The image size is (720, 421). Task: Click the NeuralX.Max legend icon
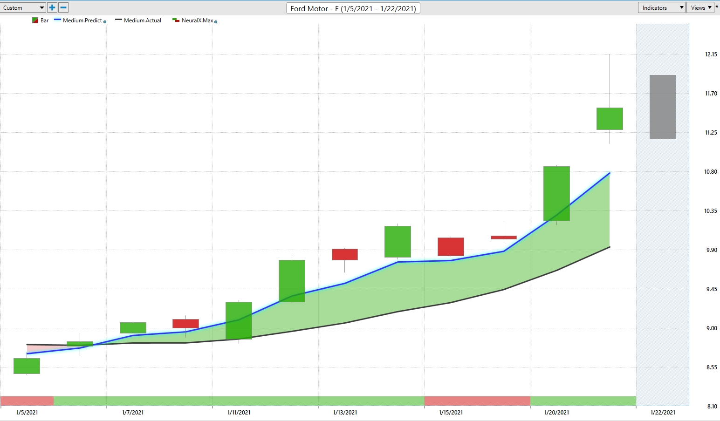click(176, 20)
